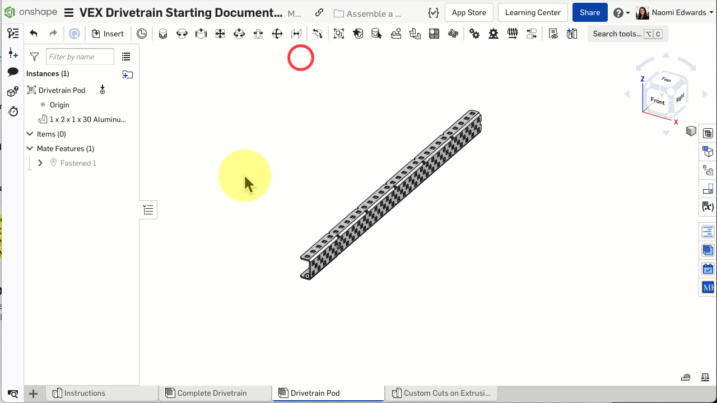Image resolution: width=717 pixels, height=403 pixels.
Task: Select the Fastened mate tool
Action: click(x=163, y=34)
